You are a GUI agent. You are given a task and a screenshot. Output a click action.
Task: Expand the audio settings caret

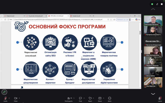[9, 98]
